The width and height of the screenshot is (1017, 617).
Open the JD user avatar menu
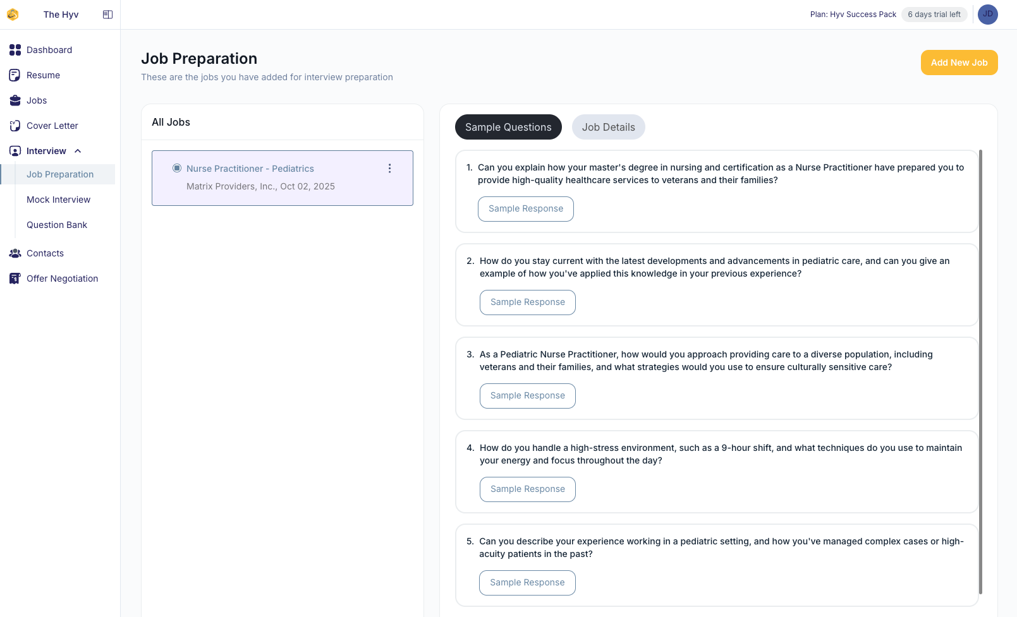coord(987,15)
